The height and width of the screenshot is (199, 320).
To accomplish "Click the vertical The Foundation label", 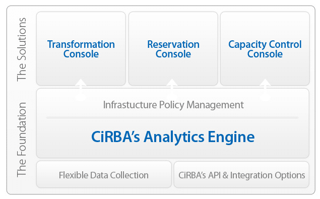I will [x=22, y=140].
